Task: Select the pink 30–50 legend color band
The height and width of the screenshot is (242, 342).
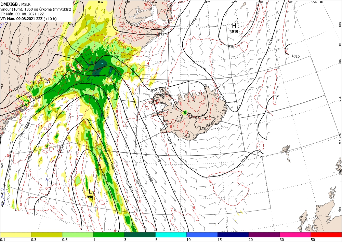Action: [295, 234]
